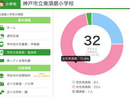Click the open book textbook icon
Viewport: 130px width, 97px height.
(x=2, y=61)
